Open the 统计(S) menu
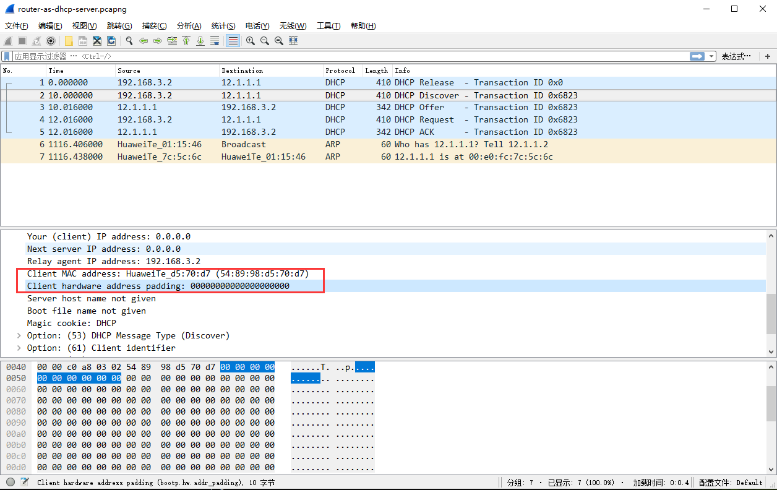777x490 pixels. [x=223, y=25]
